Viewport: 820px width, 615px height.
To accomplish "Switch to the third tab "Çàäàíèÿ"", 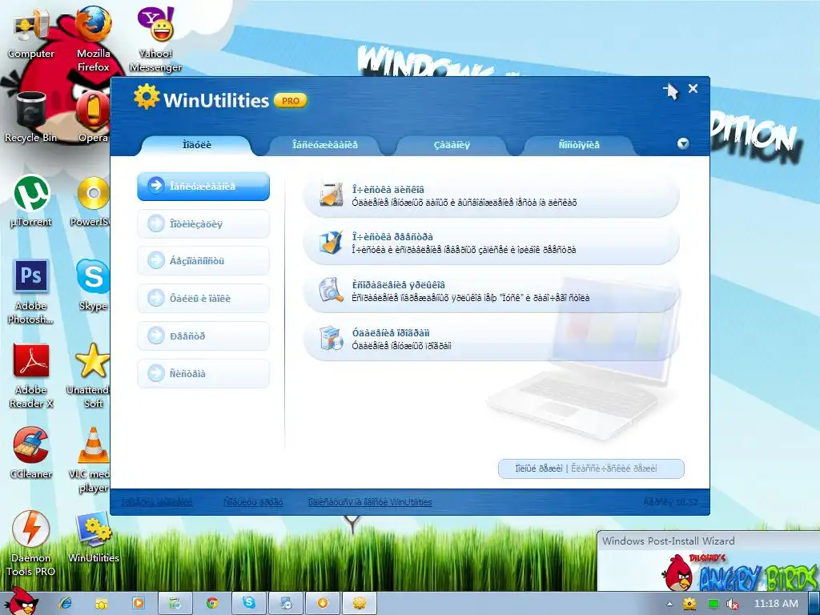I will [452, 145].
